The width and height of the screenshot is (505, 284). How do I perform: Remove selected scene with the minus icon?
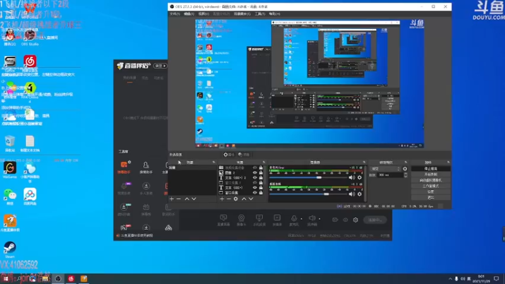(x=179, y=199)
